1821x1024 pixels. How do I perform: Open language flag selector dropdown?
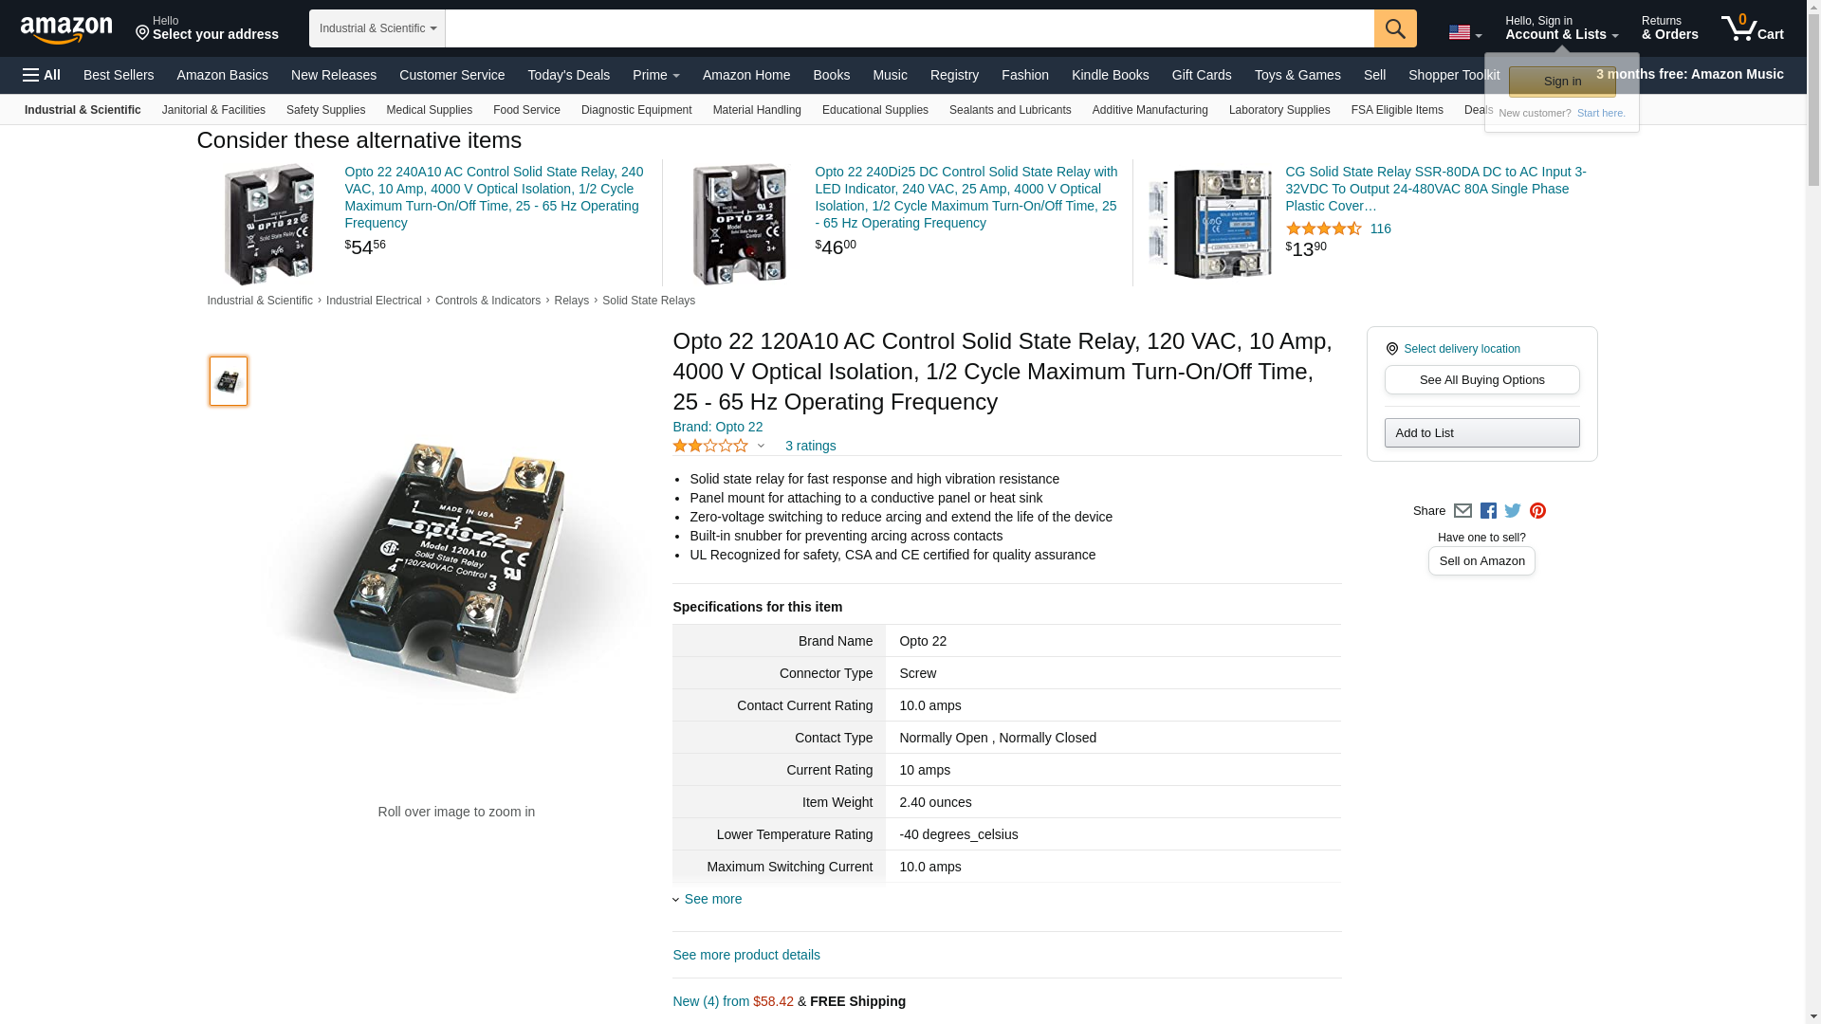pos(1464,33)
